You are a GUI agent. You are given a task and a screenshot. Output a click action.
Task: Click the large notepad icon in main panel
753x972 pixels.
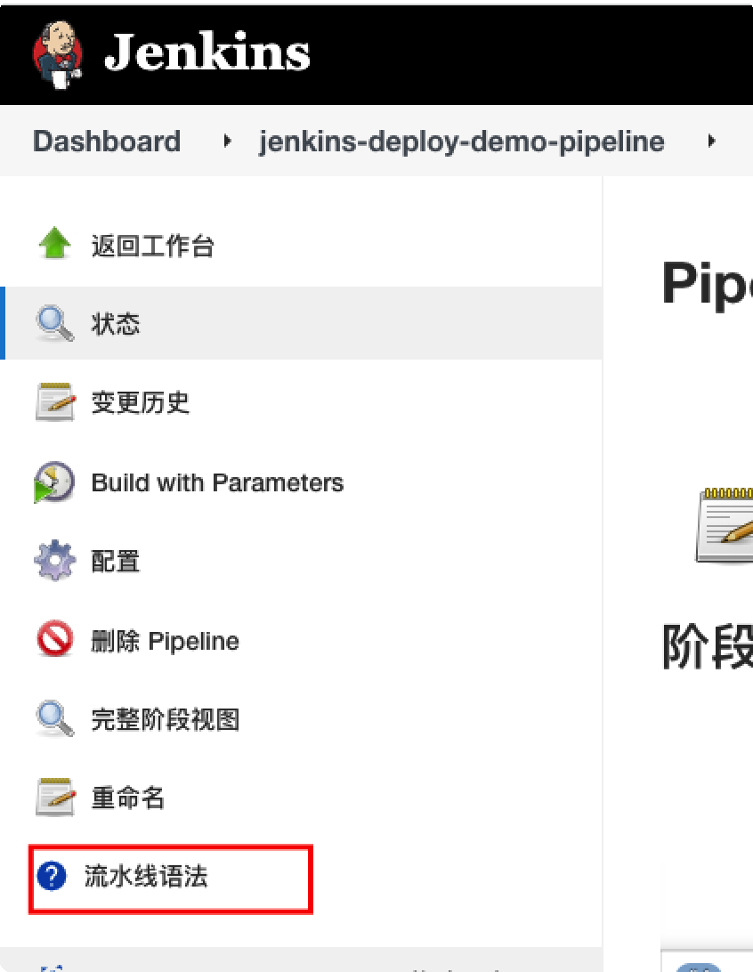pyautogui.click(x=725, y=525)
